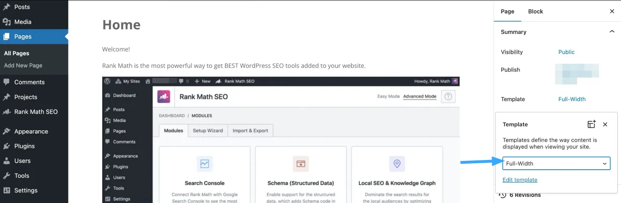Click the Schema module icon
The height and width of the screenshot is (203, 621).
click(x=301, y=164)
